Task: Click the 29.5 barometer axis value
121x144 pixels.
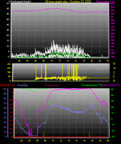Action: [113, 33]
